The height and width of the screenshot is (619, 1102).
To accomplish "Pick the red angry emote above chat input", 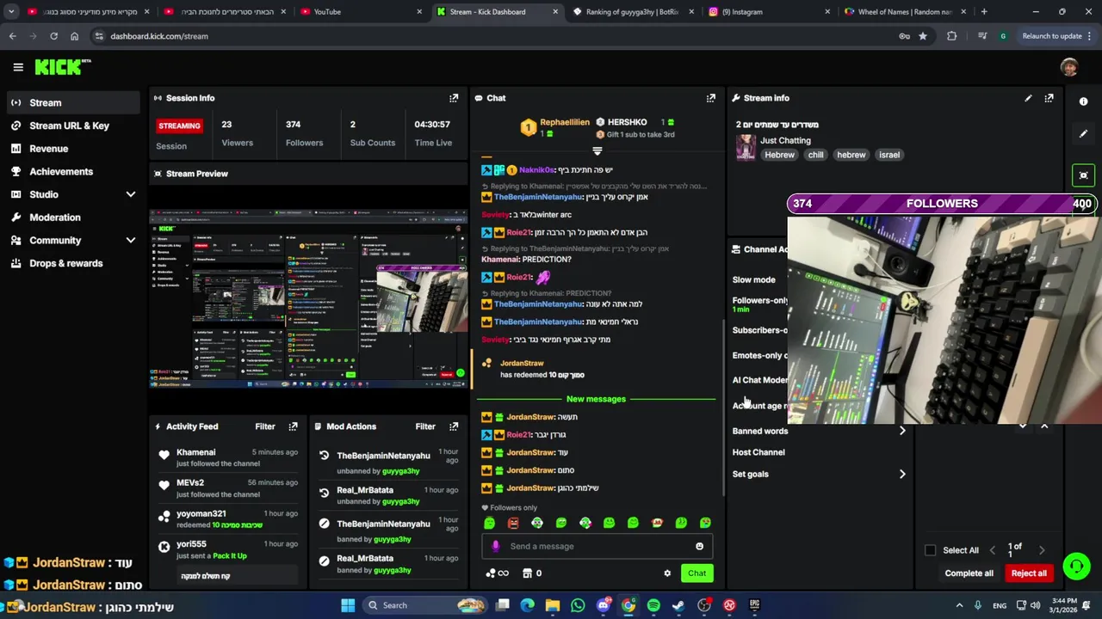I will 513,523.
